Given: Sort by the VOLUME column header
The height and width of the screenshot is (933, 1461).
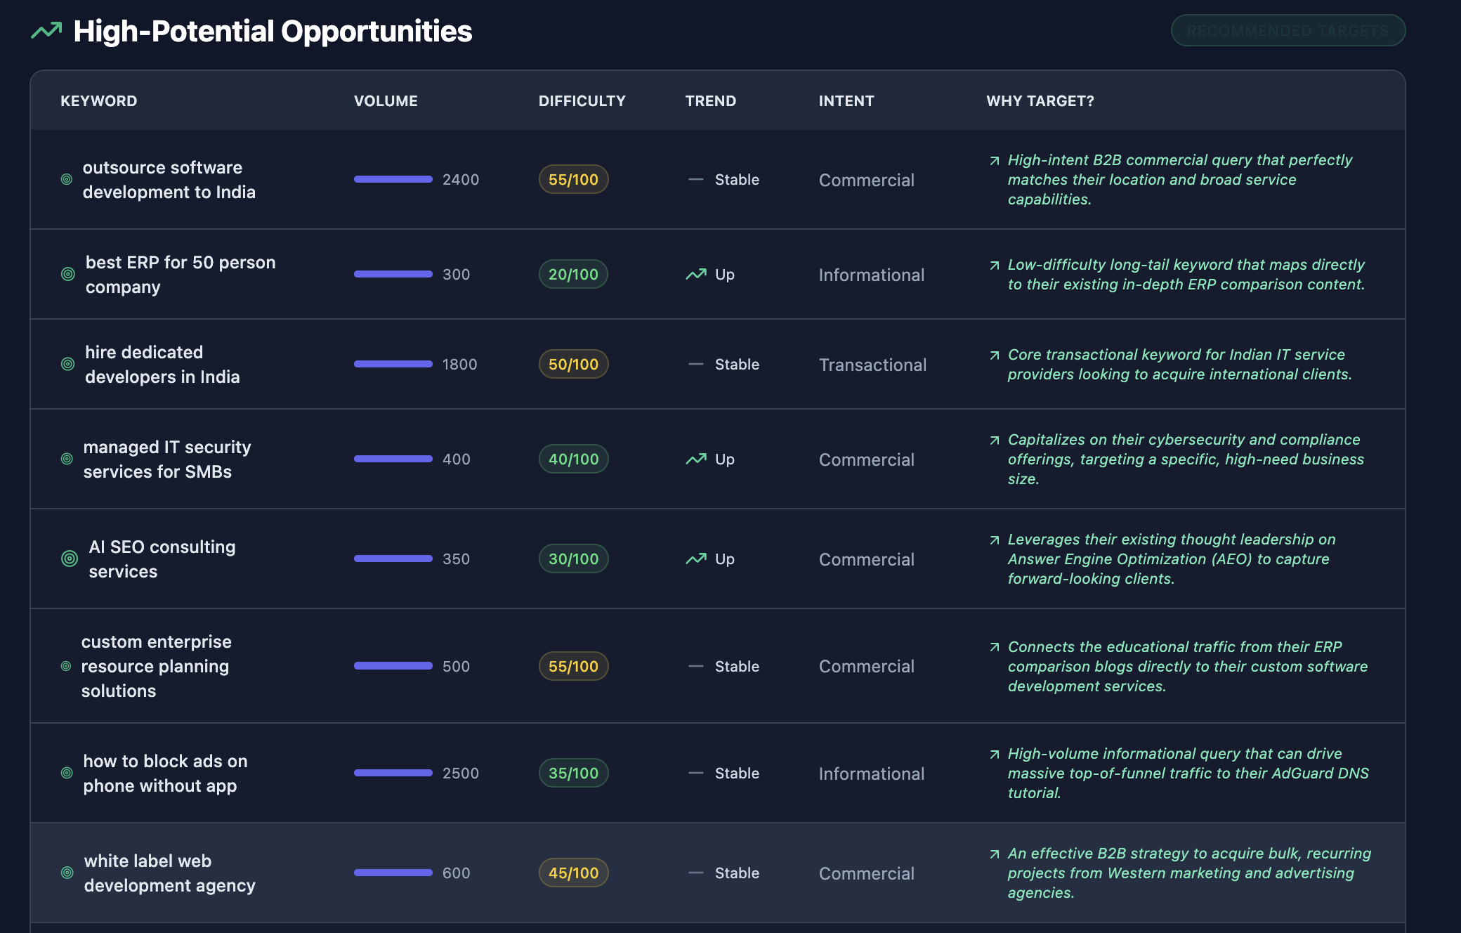Looking at the screenshot, I should [x=386, y=100].
